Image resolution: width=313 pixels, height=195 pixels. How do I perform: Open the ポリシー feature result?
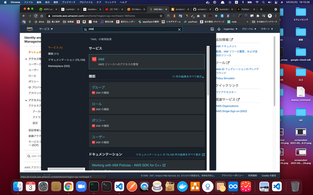[x=147, y=123]
